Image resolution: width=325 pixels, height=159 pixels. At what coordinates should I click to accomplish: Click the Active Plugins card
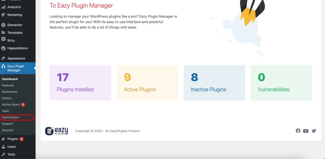(x=147, y=83)
